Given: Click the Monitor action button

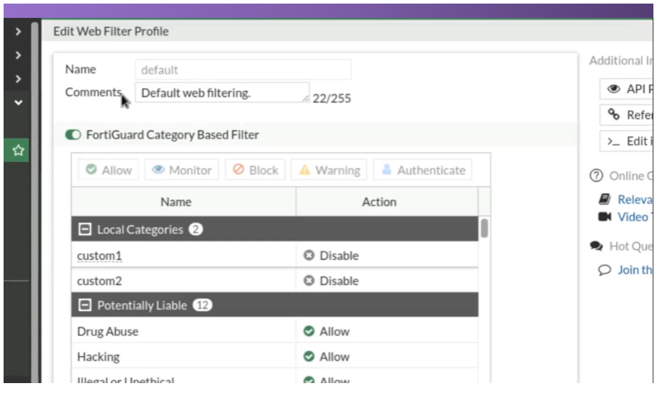Looking at the screenshot, I should pos(182,170).
